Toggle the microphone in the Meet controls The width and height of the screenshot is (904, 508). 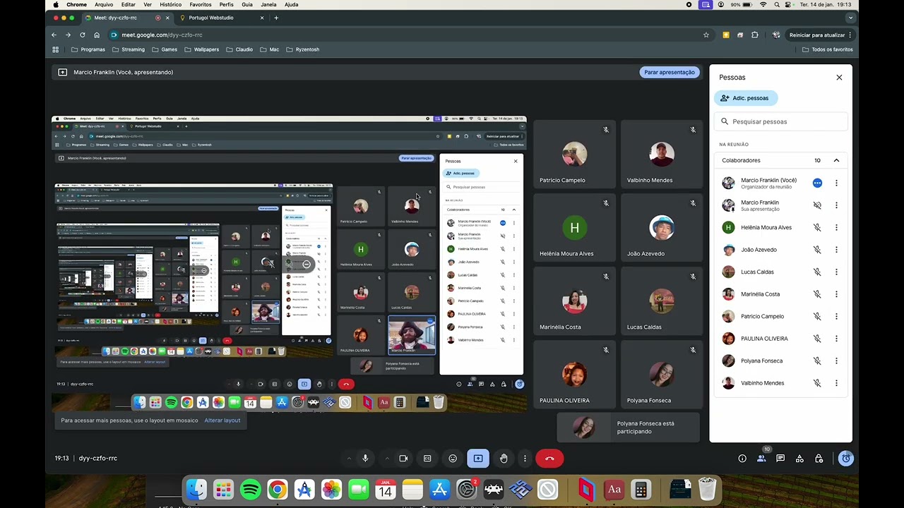click(x=365, y=459)
